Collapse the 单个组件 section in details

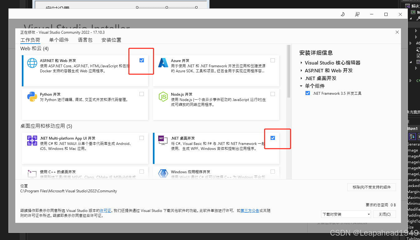(301, 86)
